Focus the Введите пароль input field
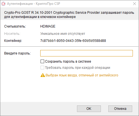The width and height of the screenshot is (139, 116). 86,53
